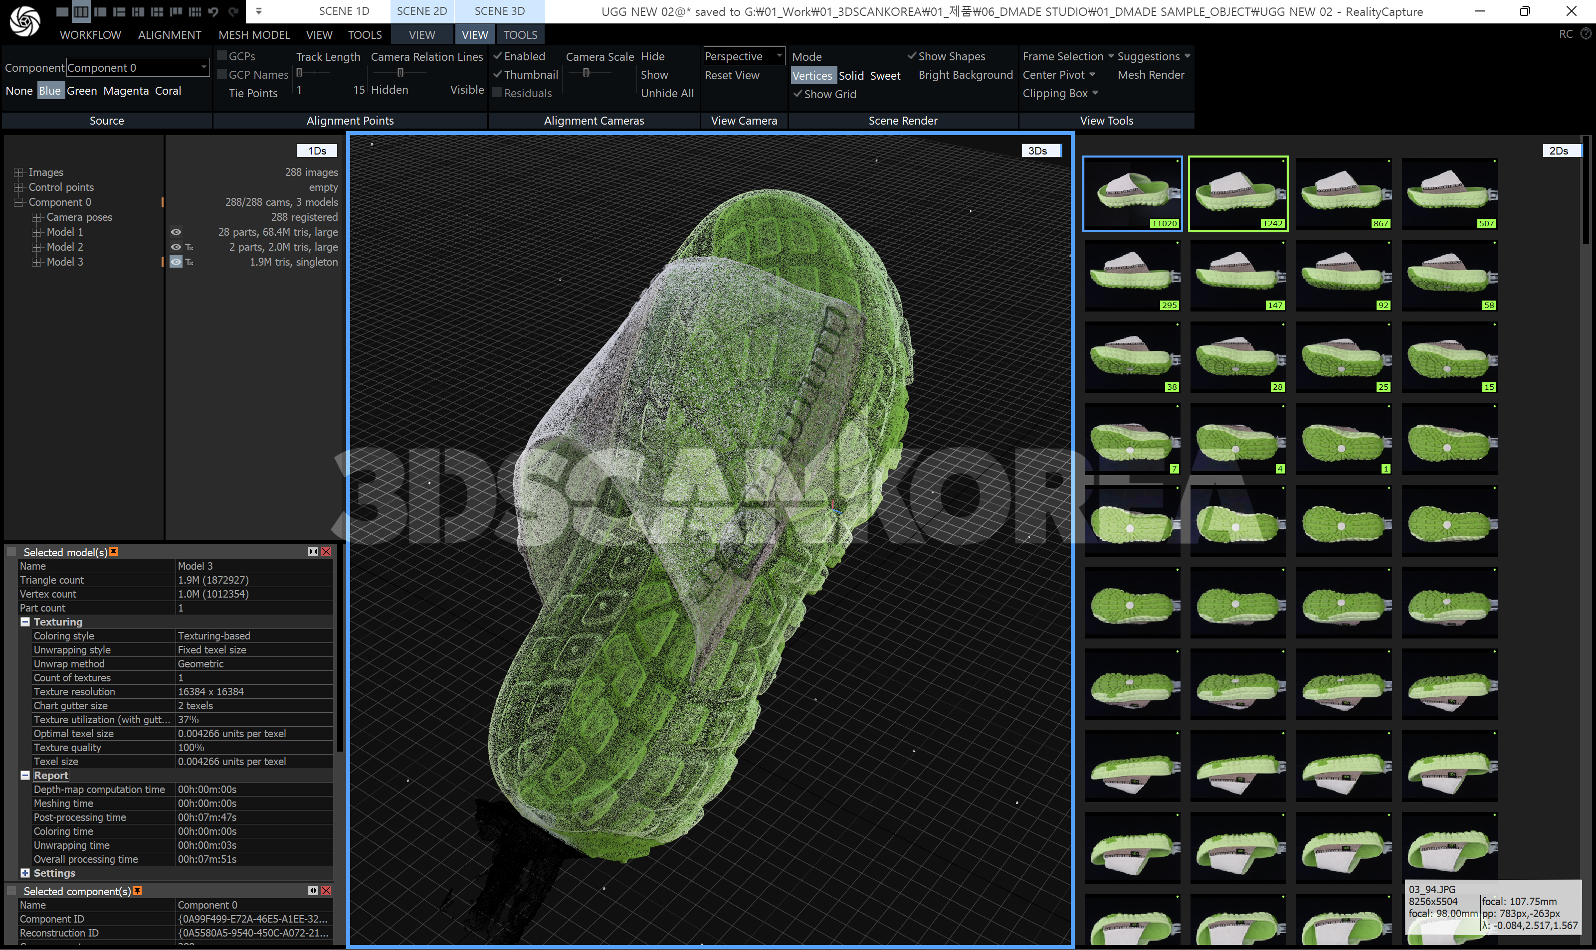Collapse the Texturing property group
This screenshot has width=1596, height=950.
(x=25, y=622)
